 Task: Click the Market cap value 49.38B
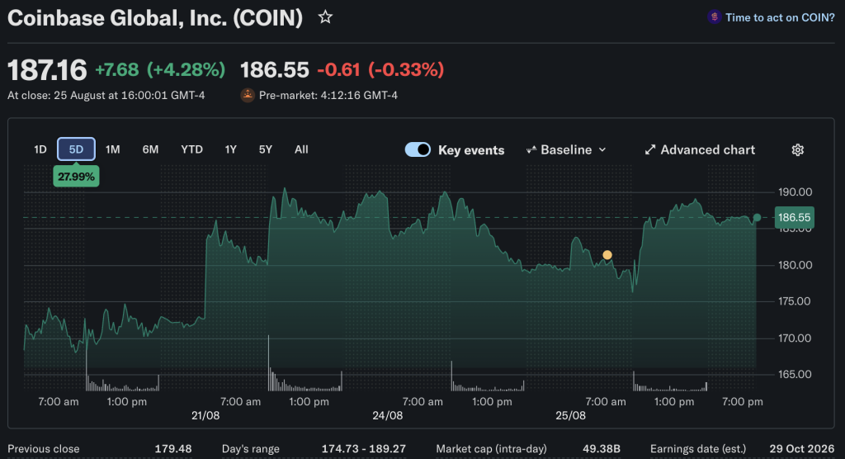[x=602, y=449]
